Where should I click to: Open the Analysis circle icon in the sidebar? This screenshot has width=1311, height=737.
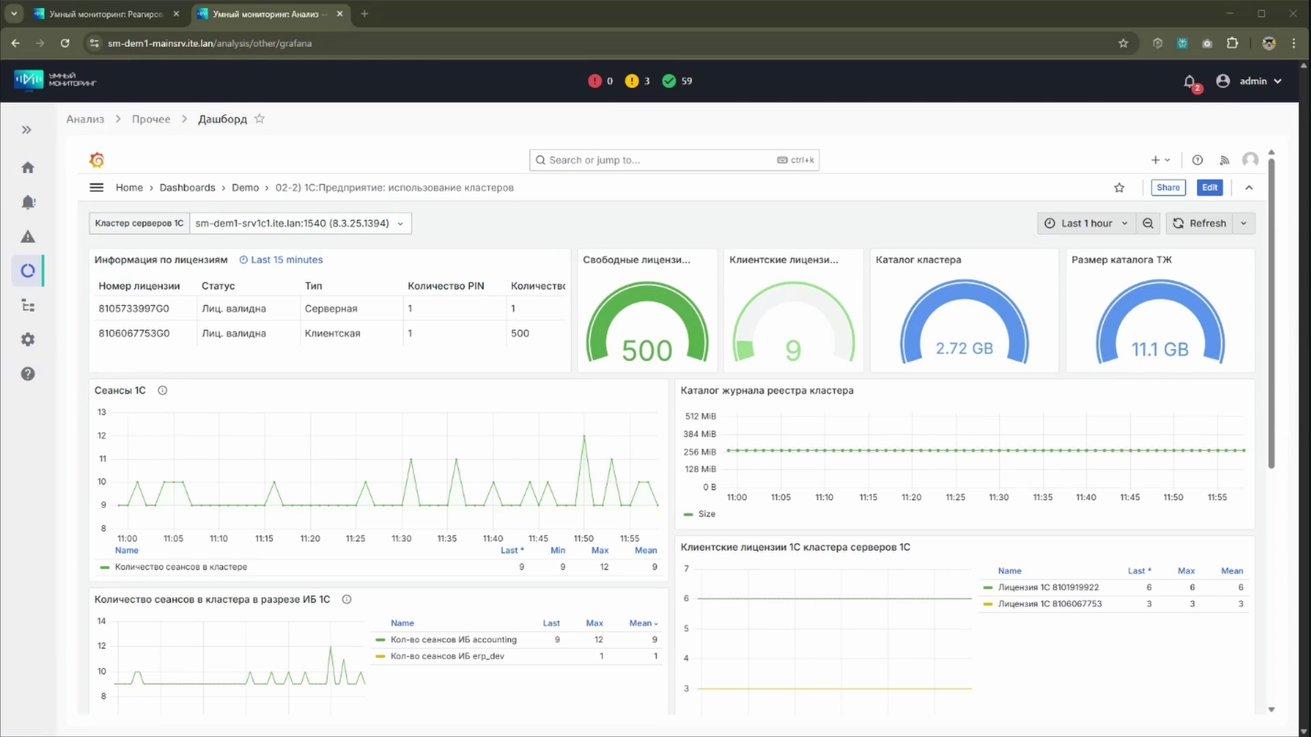coord(28,271)
